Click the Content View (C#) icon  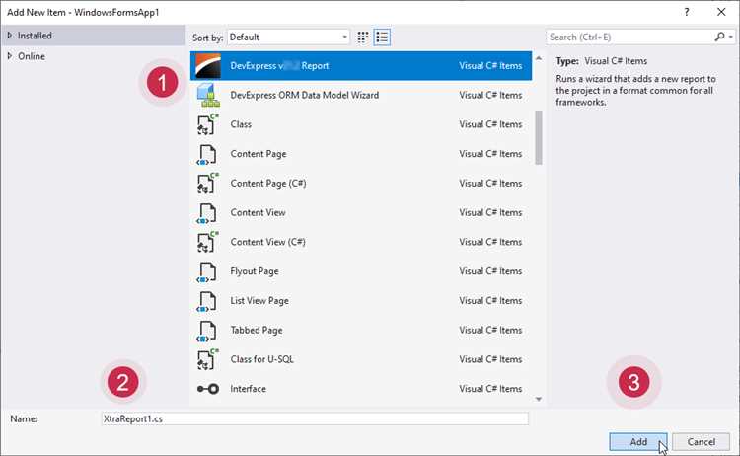pyautogui.click(x=207, y=242)
